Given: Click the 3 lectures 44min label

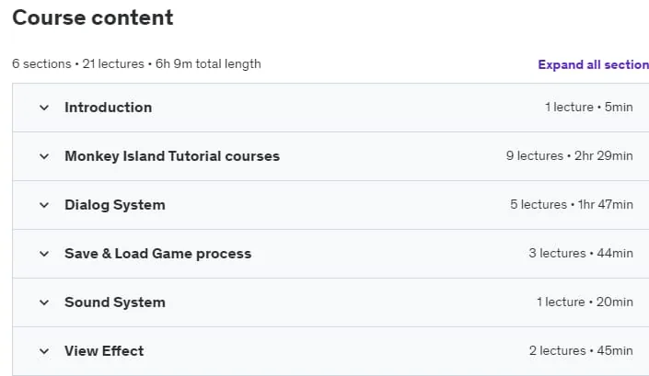Looking at the screenshot, I should (x=581, y=254).
